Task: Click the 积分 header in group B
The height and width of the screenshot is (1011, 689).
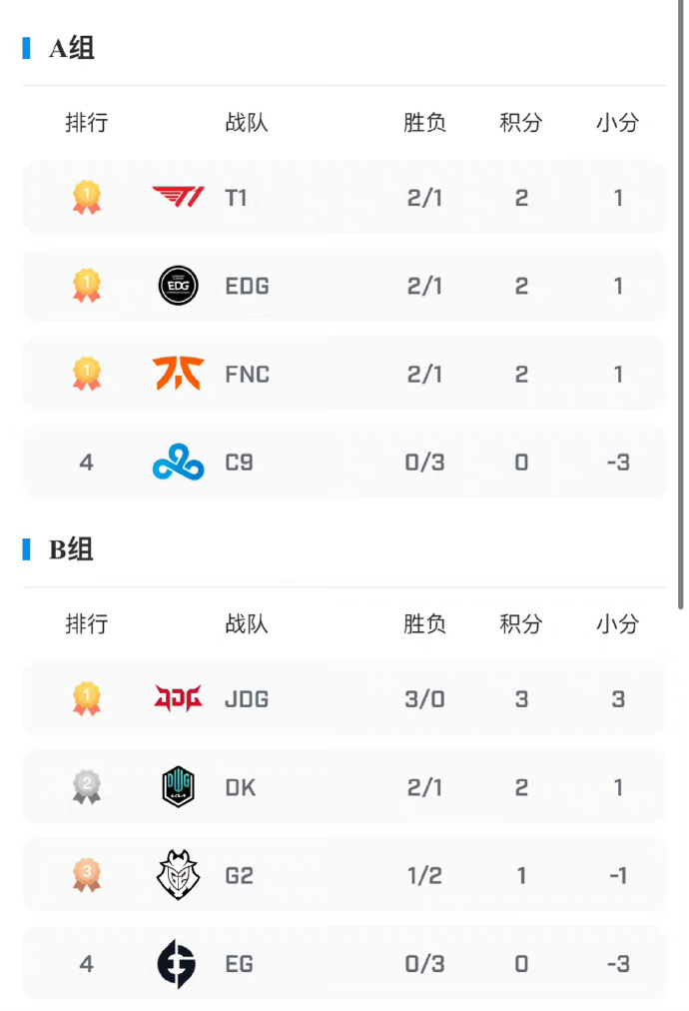Action: [x=521, y=623]
